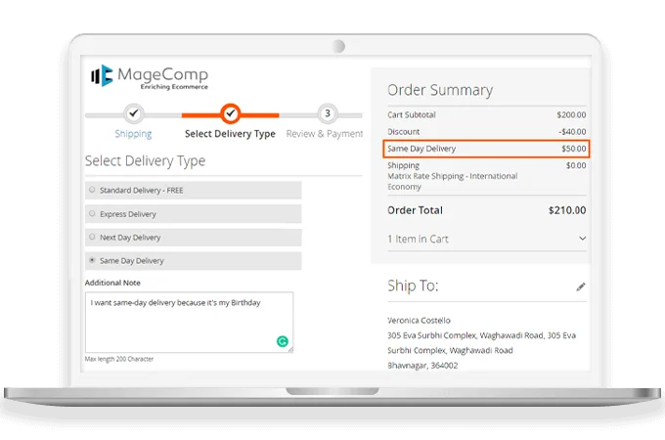Click the Select Delivery Type step checkmark circle
This screenshot has height=440, width=665.
click(230, 113)
